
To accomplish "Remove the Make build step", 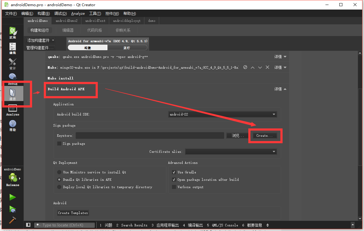I will 267,67.
